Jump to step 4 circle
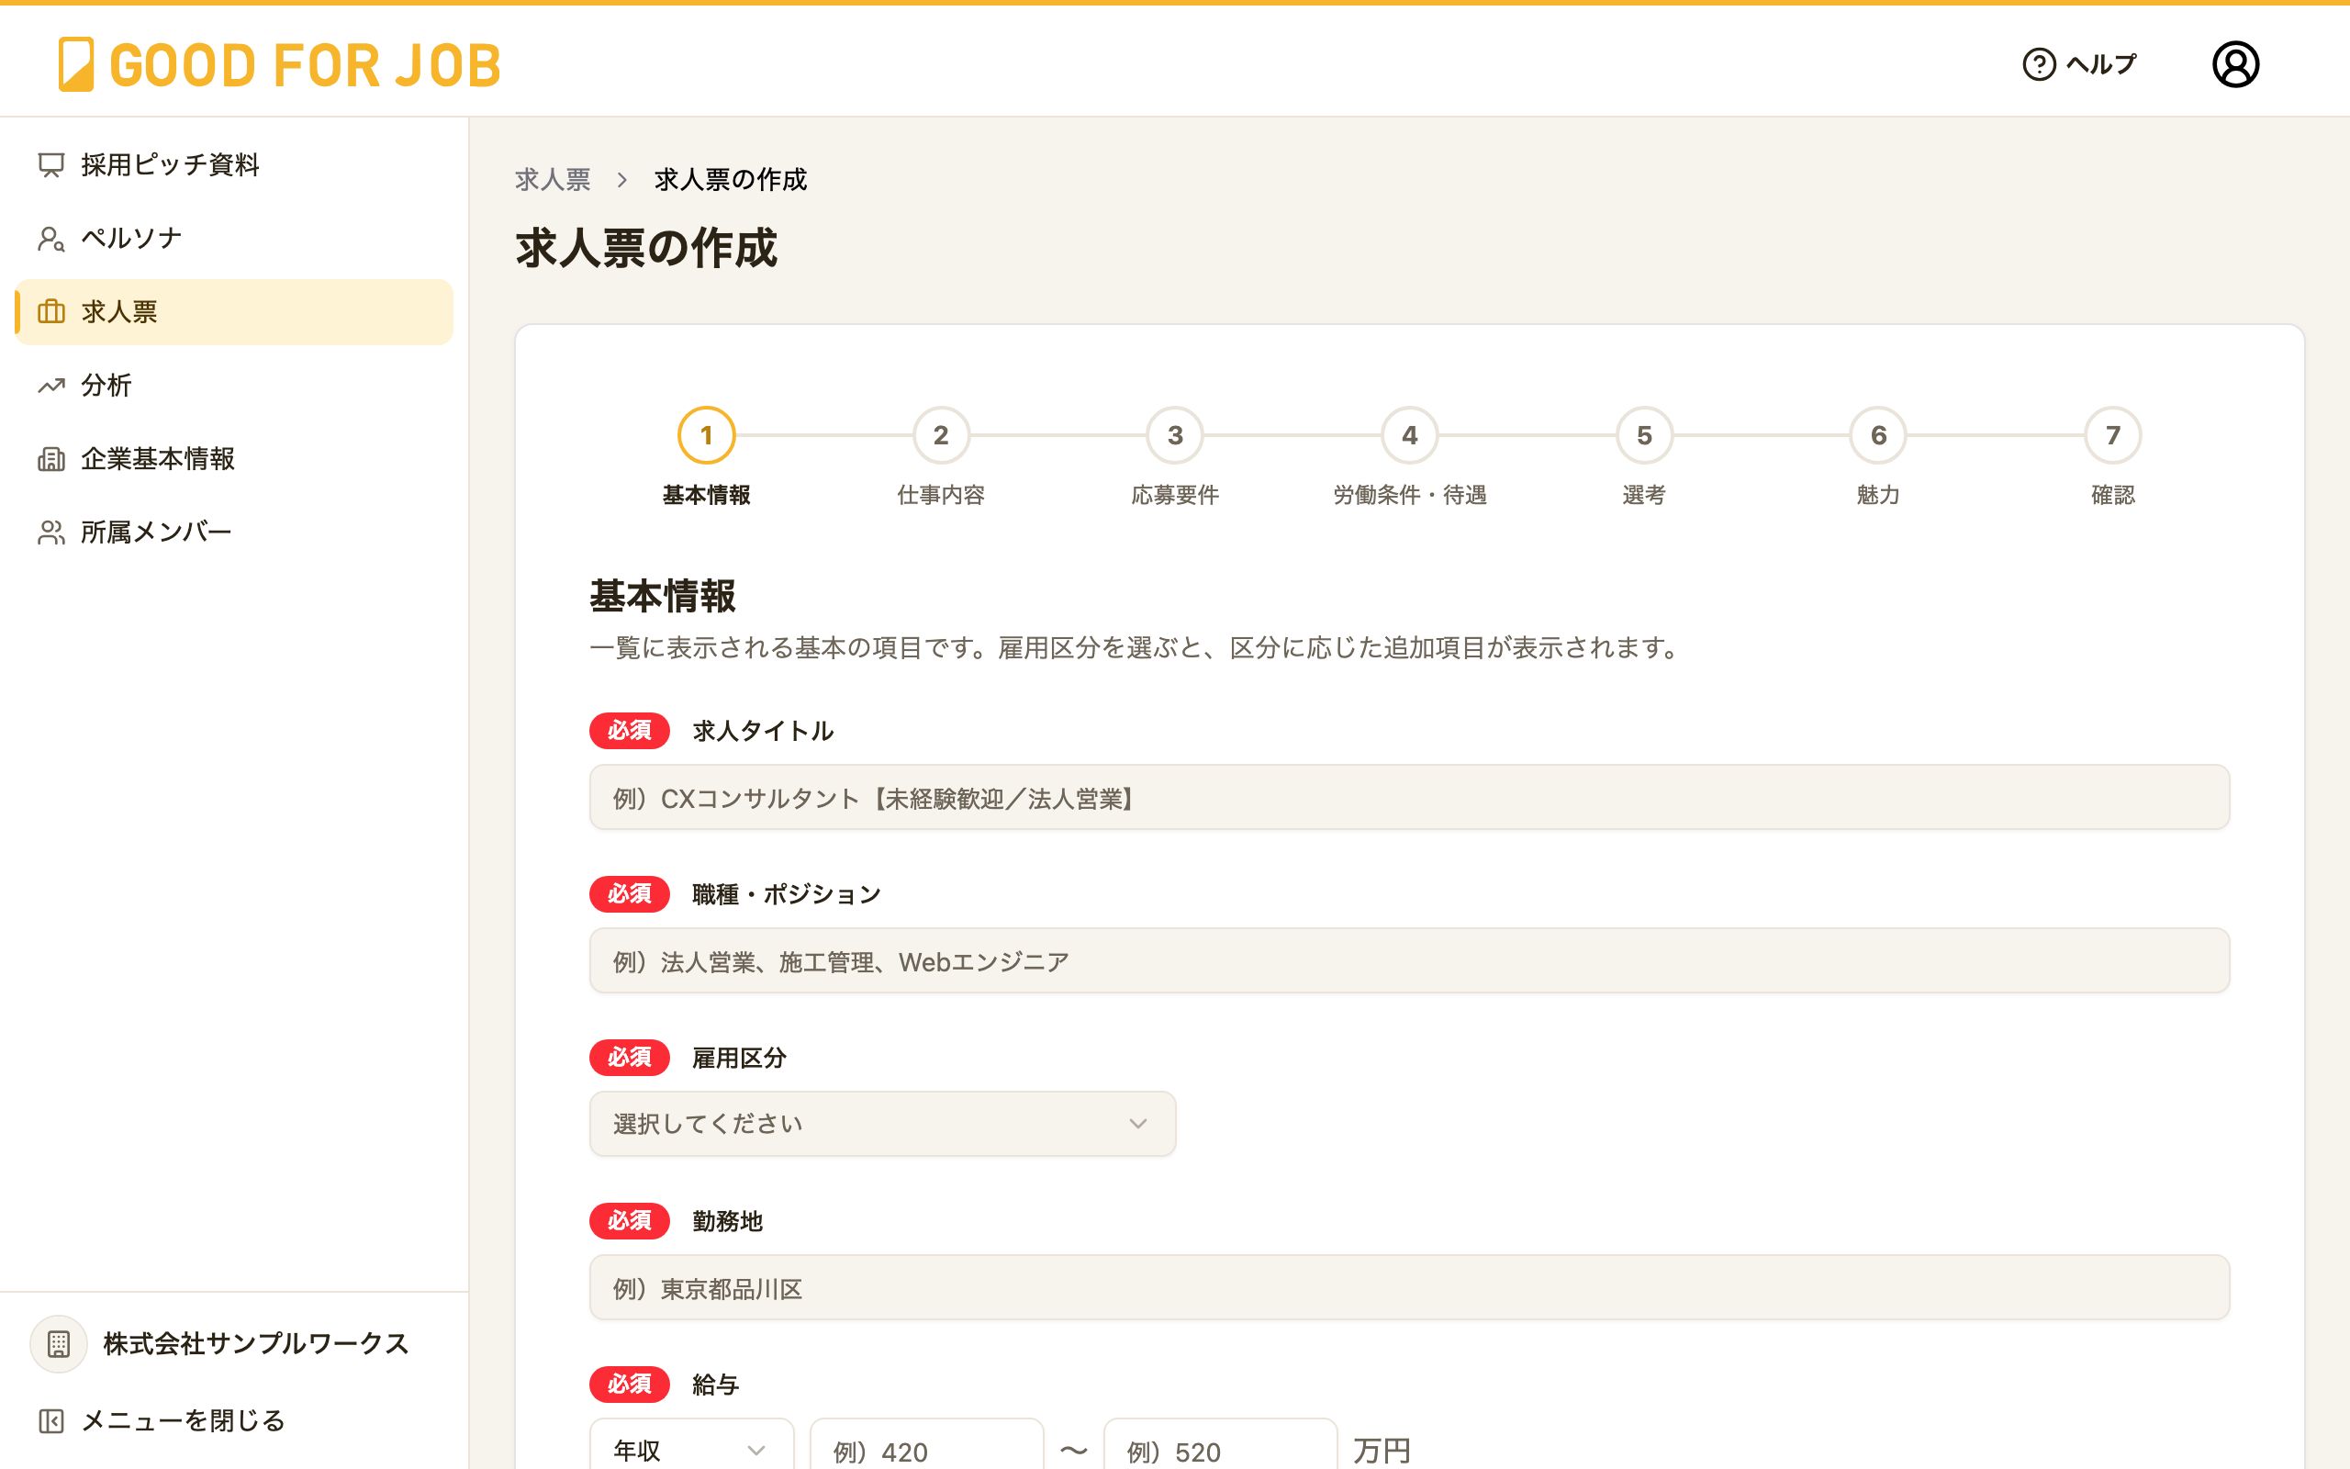Image resolution: width=2350 pixels, height=1469 pixels. 1410,435
